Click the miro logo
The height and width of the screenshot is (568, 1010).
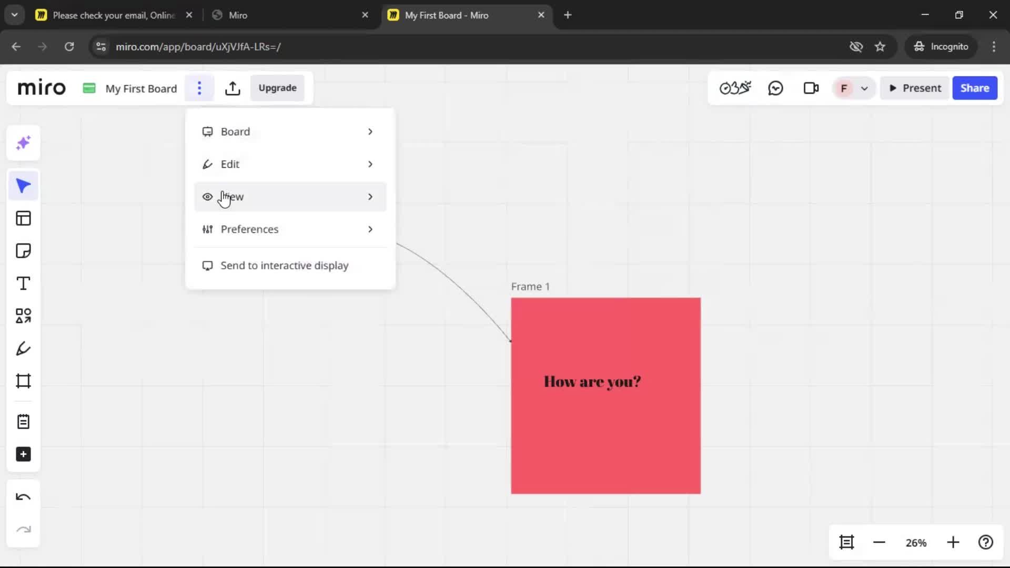pos(42,88)
